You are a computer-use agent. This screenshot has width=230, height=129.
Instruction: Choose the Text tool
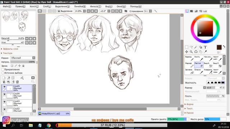205,47
